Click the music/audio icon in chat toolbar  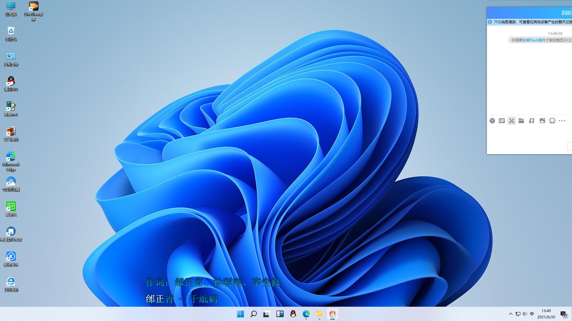click(532, 121)
